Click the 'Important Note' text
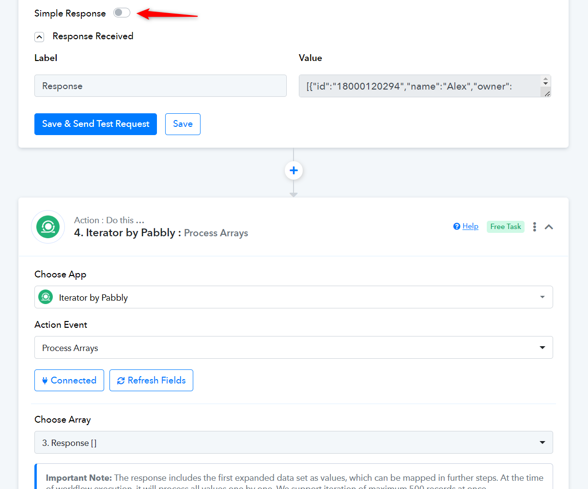This screenshot has height=489, width=588. 79,478
